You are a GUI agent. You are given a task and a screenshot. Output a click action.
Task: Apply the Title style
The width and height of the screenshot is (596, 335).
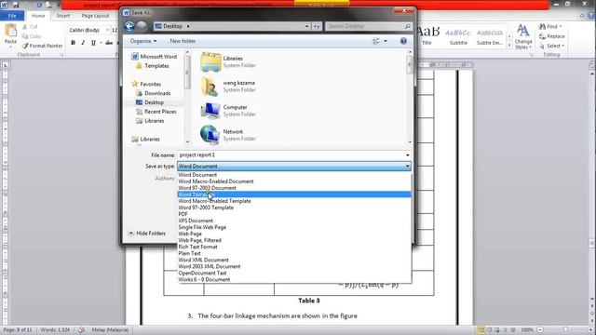point(427,36)
